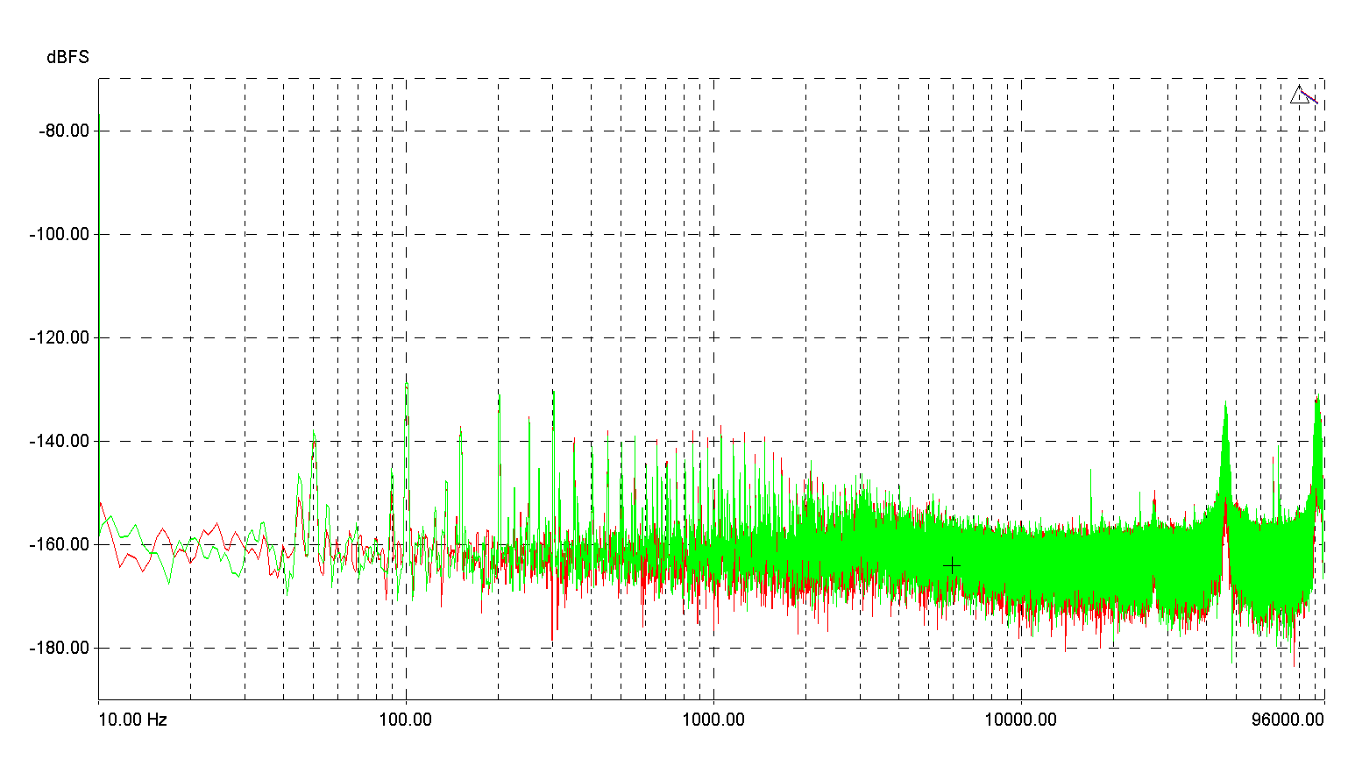This screenshot has height=759, width=1348.
Task: Click the green peak tip near 300 Hz
Action: (553, 392)
